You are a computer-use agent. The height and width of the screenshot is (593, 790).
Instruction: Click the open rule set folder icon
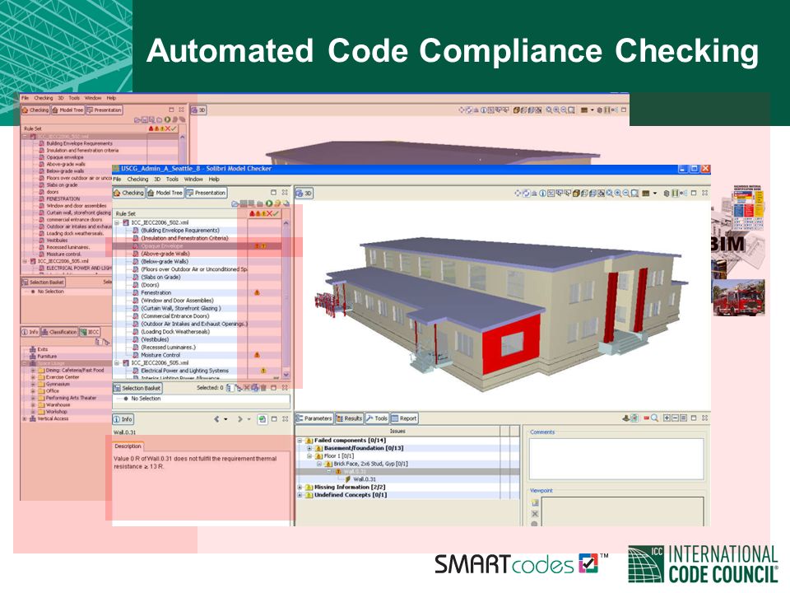coord(235,203)
